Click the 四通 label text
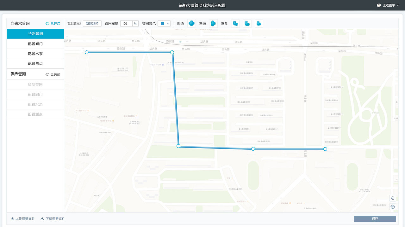405x227 pixels. [181, 24]
